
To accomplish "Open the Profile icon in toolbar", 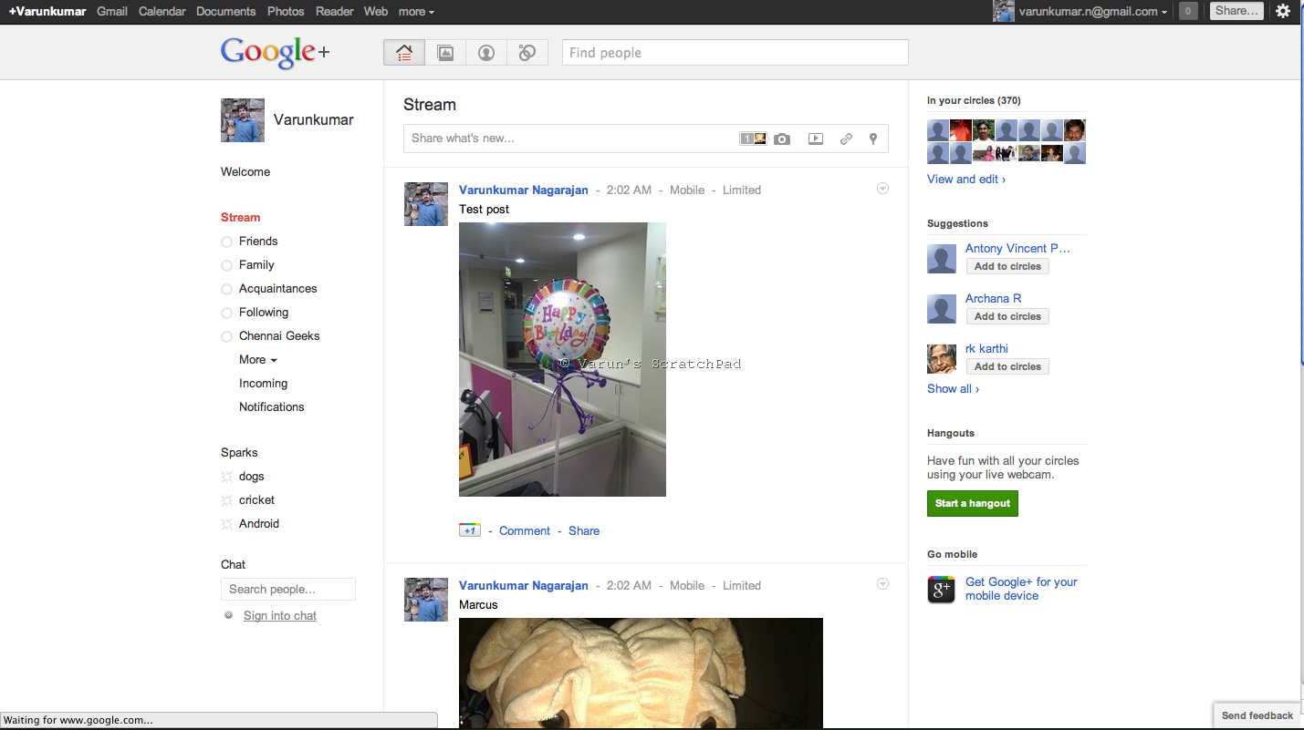I will 486,53.
